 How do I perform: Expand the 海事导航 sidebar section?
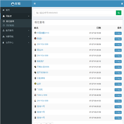16,37
